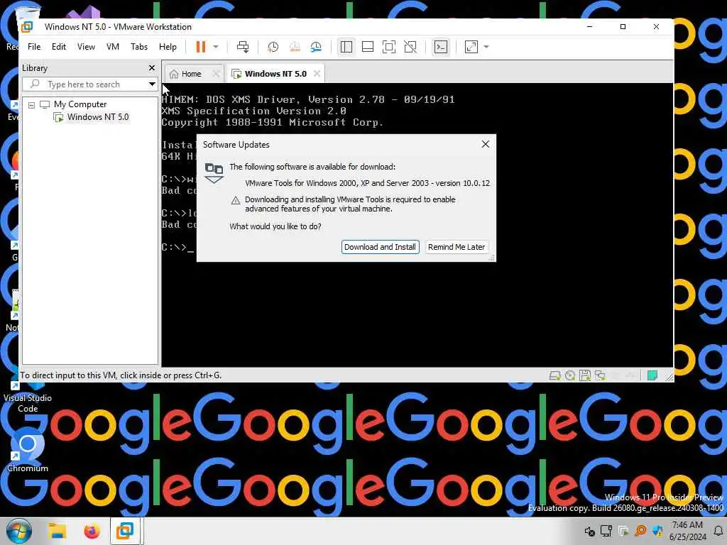
Task: Select Windows NT 5.0 in library tree
Action: 97,117
